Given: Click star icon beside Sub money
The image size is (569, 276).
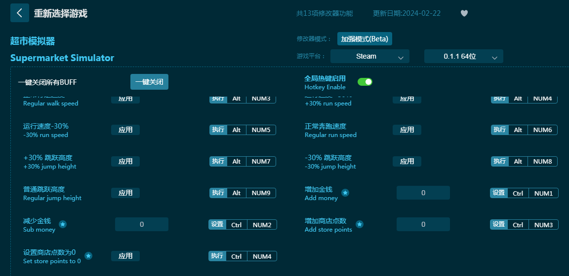Looking at the screenshot, I should click(63, 224).
